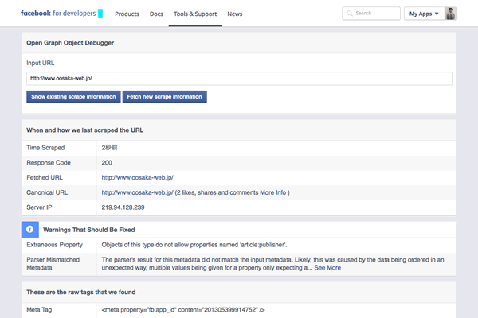
Task: Click the Parser Mismatched Metadata label
Action: coord(53,264)
